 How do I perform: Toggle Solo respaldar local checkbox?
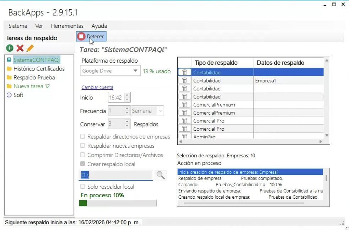[x=82, y=187]
